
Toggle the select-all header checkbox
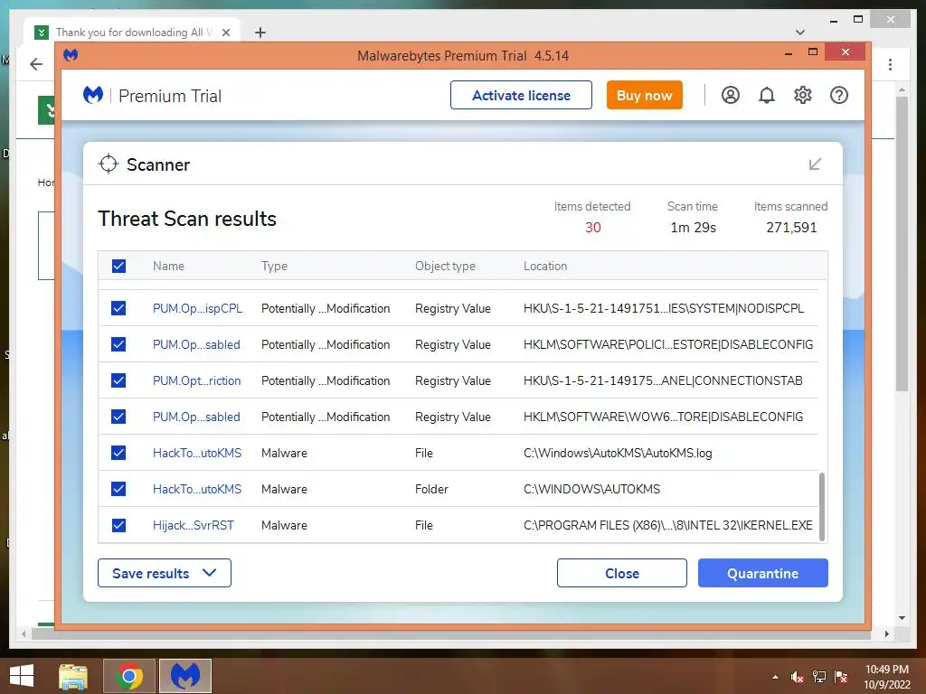pos(118,267)
